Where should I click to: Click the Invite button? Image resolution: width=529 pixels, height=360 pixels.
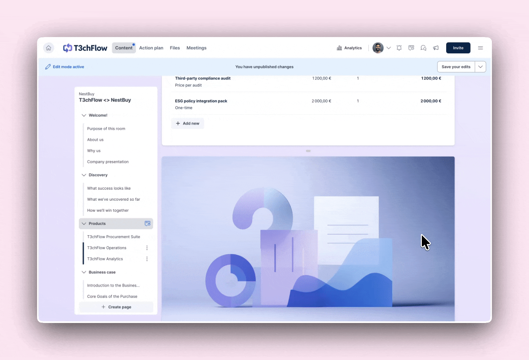tap(458, 48)
